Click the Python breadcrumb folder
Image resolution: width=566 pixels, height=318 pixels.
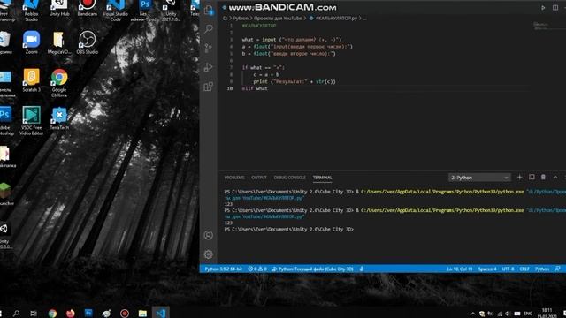click(241, 18)
